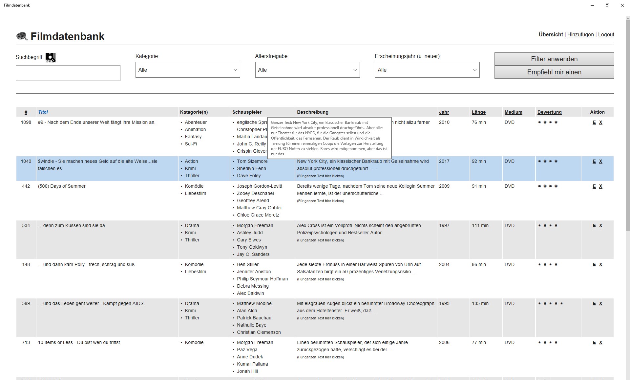630x380 pixels.
Task: Delete the (500) Days of Summer entry
Action: (600, 186)
